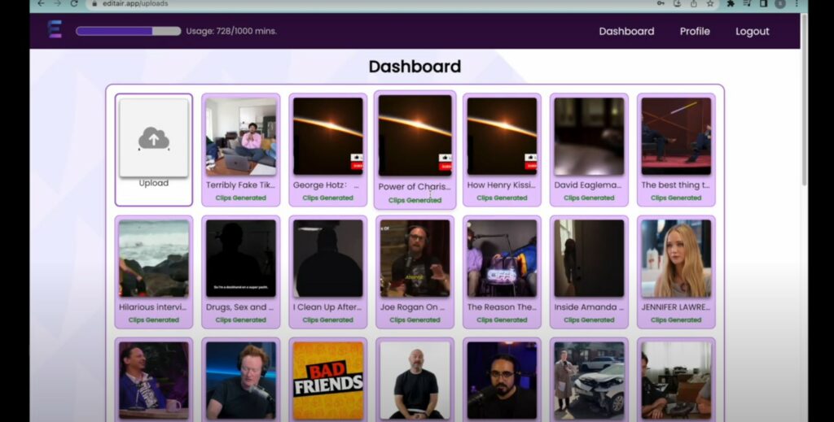This screenshot has height=422, width=834.
Task: Open the Dashboard nav link
Action: 626,32
